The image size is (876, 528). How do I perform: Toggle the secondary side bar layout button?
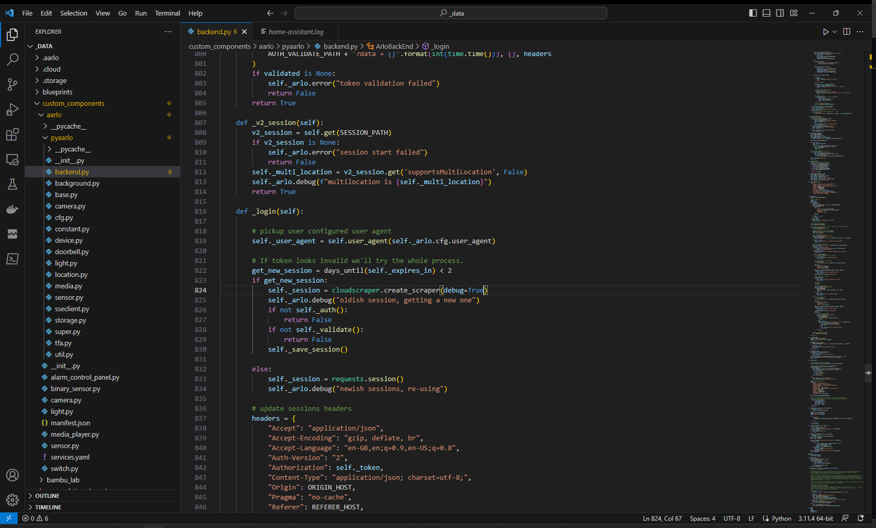click(x=780, y=13)
